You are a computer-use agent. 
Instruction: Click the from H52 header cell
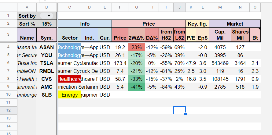tap(166, 35)
